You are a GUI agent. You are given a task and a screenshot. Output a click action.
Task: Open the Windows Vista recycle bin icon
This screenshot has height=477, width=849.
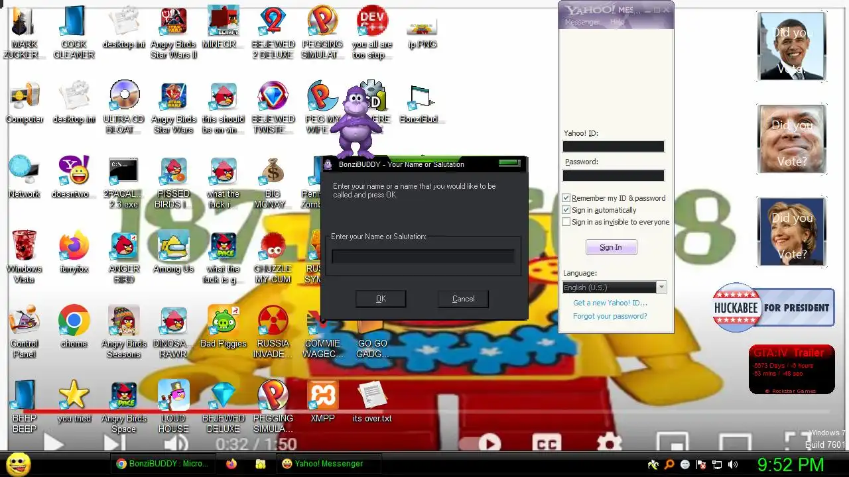(x=25, y=256)
